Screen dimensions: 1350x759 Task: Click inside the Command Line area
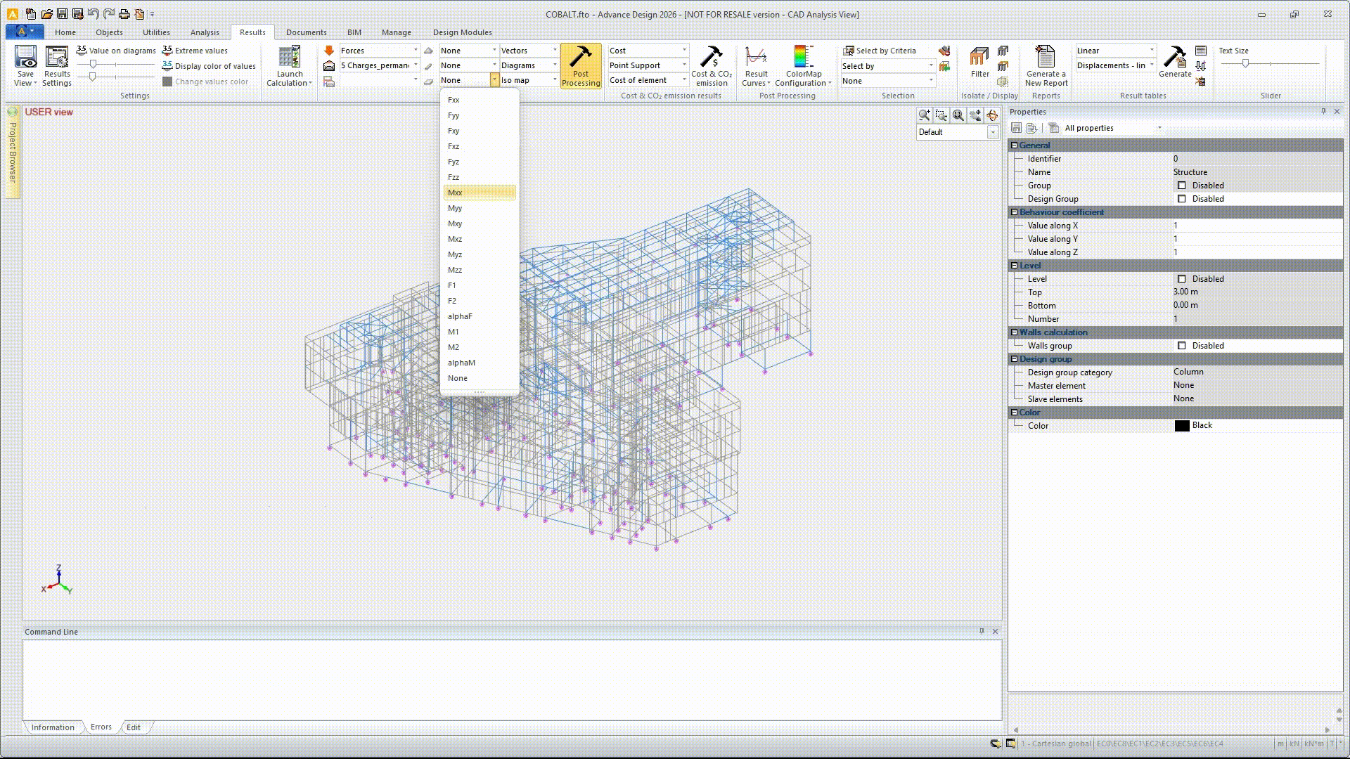coord(512,680)
